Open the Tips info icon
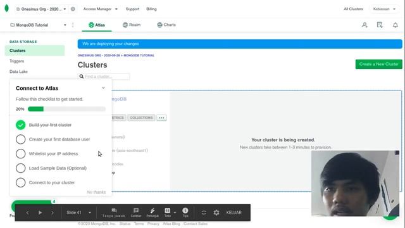Screen dimensions: 405x228 pyautogui.click(x=185, y=213)
